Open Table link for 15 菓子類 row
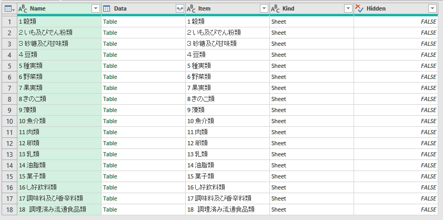443x220 pixels. tap(110, 176)
